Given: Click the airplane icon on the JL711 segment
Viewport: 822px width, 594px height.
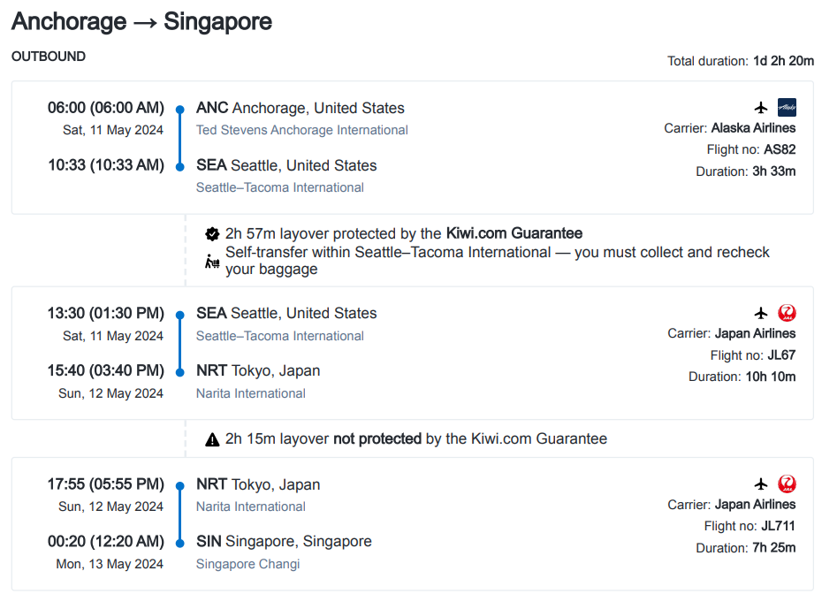Looking at the screenshot, I should [762, 484].
